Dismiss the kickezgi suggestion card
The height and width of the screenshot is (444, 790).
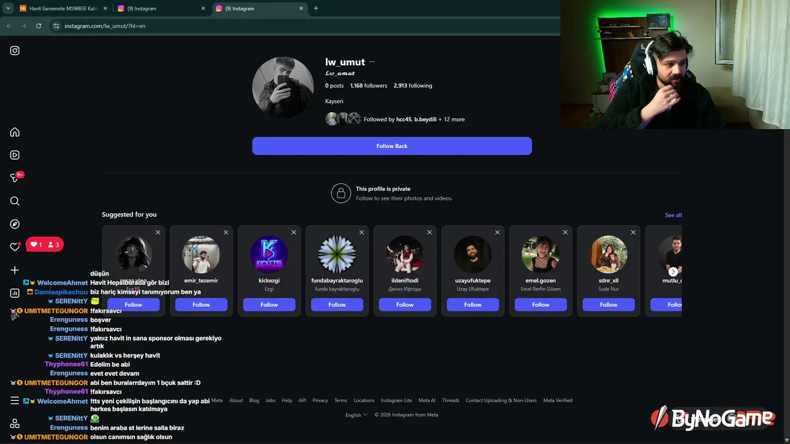click(294, 232)
